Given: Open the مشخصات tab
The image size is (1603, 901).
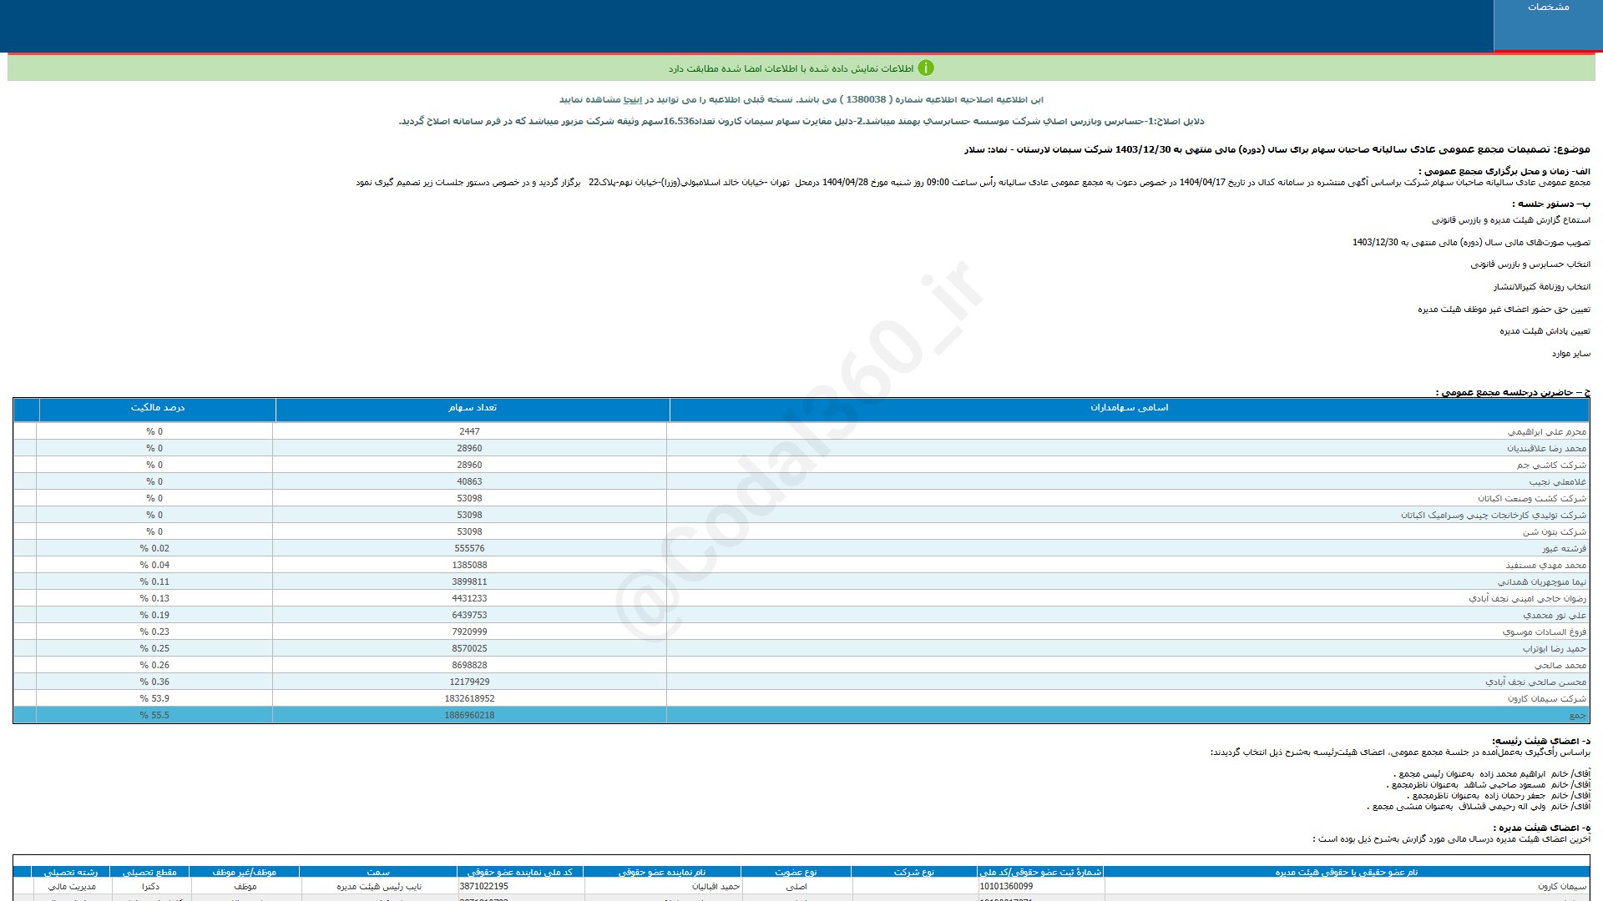Looking at the screenshot, I should 1547,25.
